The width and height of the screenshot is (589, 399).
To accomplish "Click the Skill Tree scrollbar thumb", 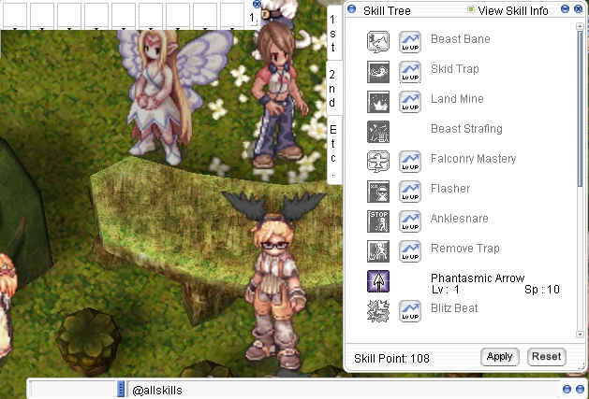I will pyautogui.click(x=580, y=108).
